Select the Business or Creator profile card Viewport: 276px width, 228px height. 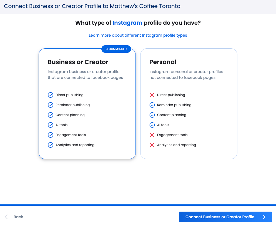tap(87, 104)
